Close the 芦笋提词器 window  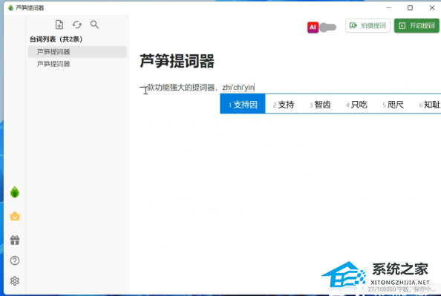point(432,8)
